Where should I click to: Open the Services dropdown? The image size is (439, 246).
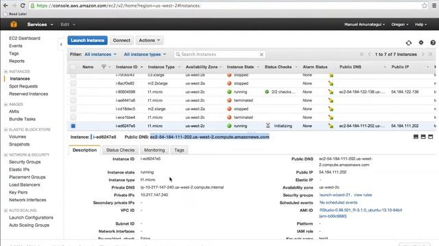pyautogui.click(x=40, y=25)
